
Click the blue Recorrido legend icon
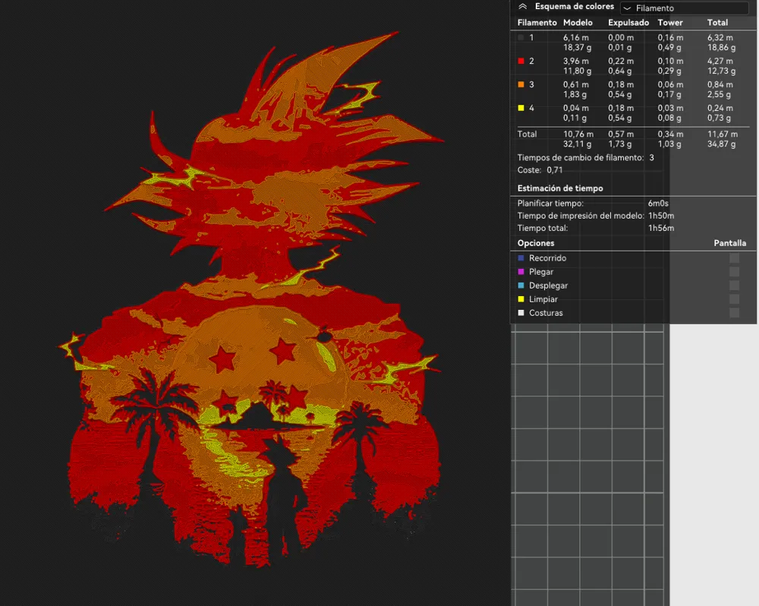[x=520, y=258]
